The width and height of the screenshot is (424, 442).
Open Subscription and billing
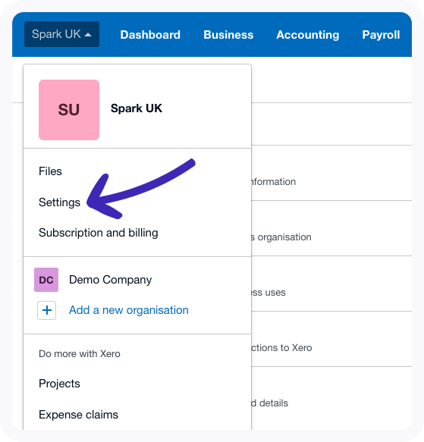(99, 233)
